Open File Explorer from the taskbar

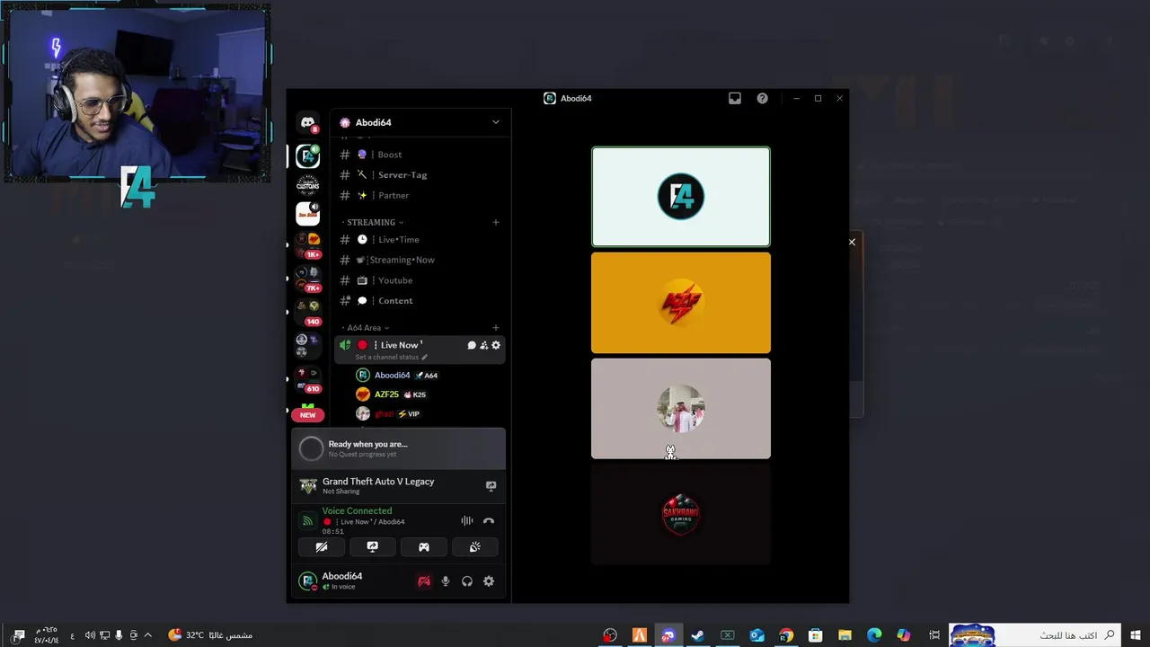coord(845,635)
